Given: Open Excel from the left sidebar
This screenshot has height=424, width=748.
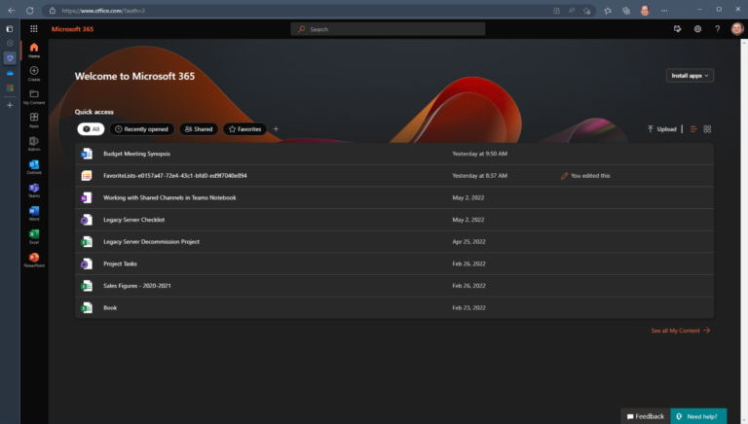Looking at the screenshot, I should point(34,235).
